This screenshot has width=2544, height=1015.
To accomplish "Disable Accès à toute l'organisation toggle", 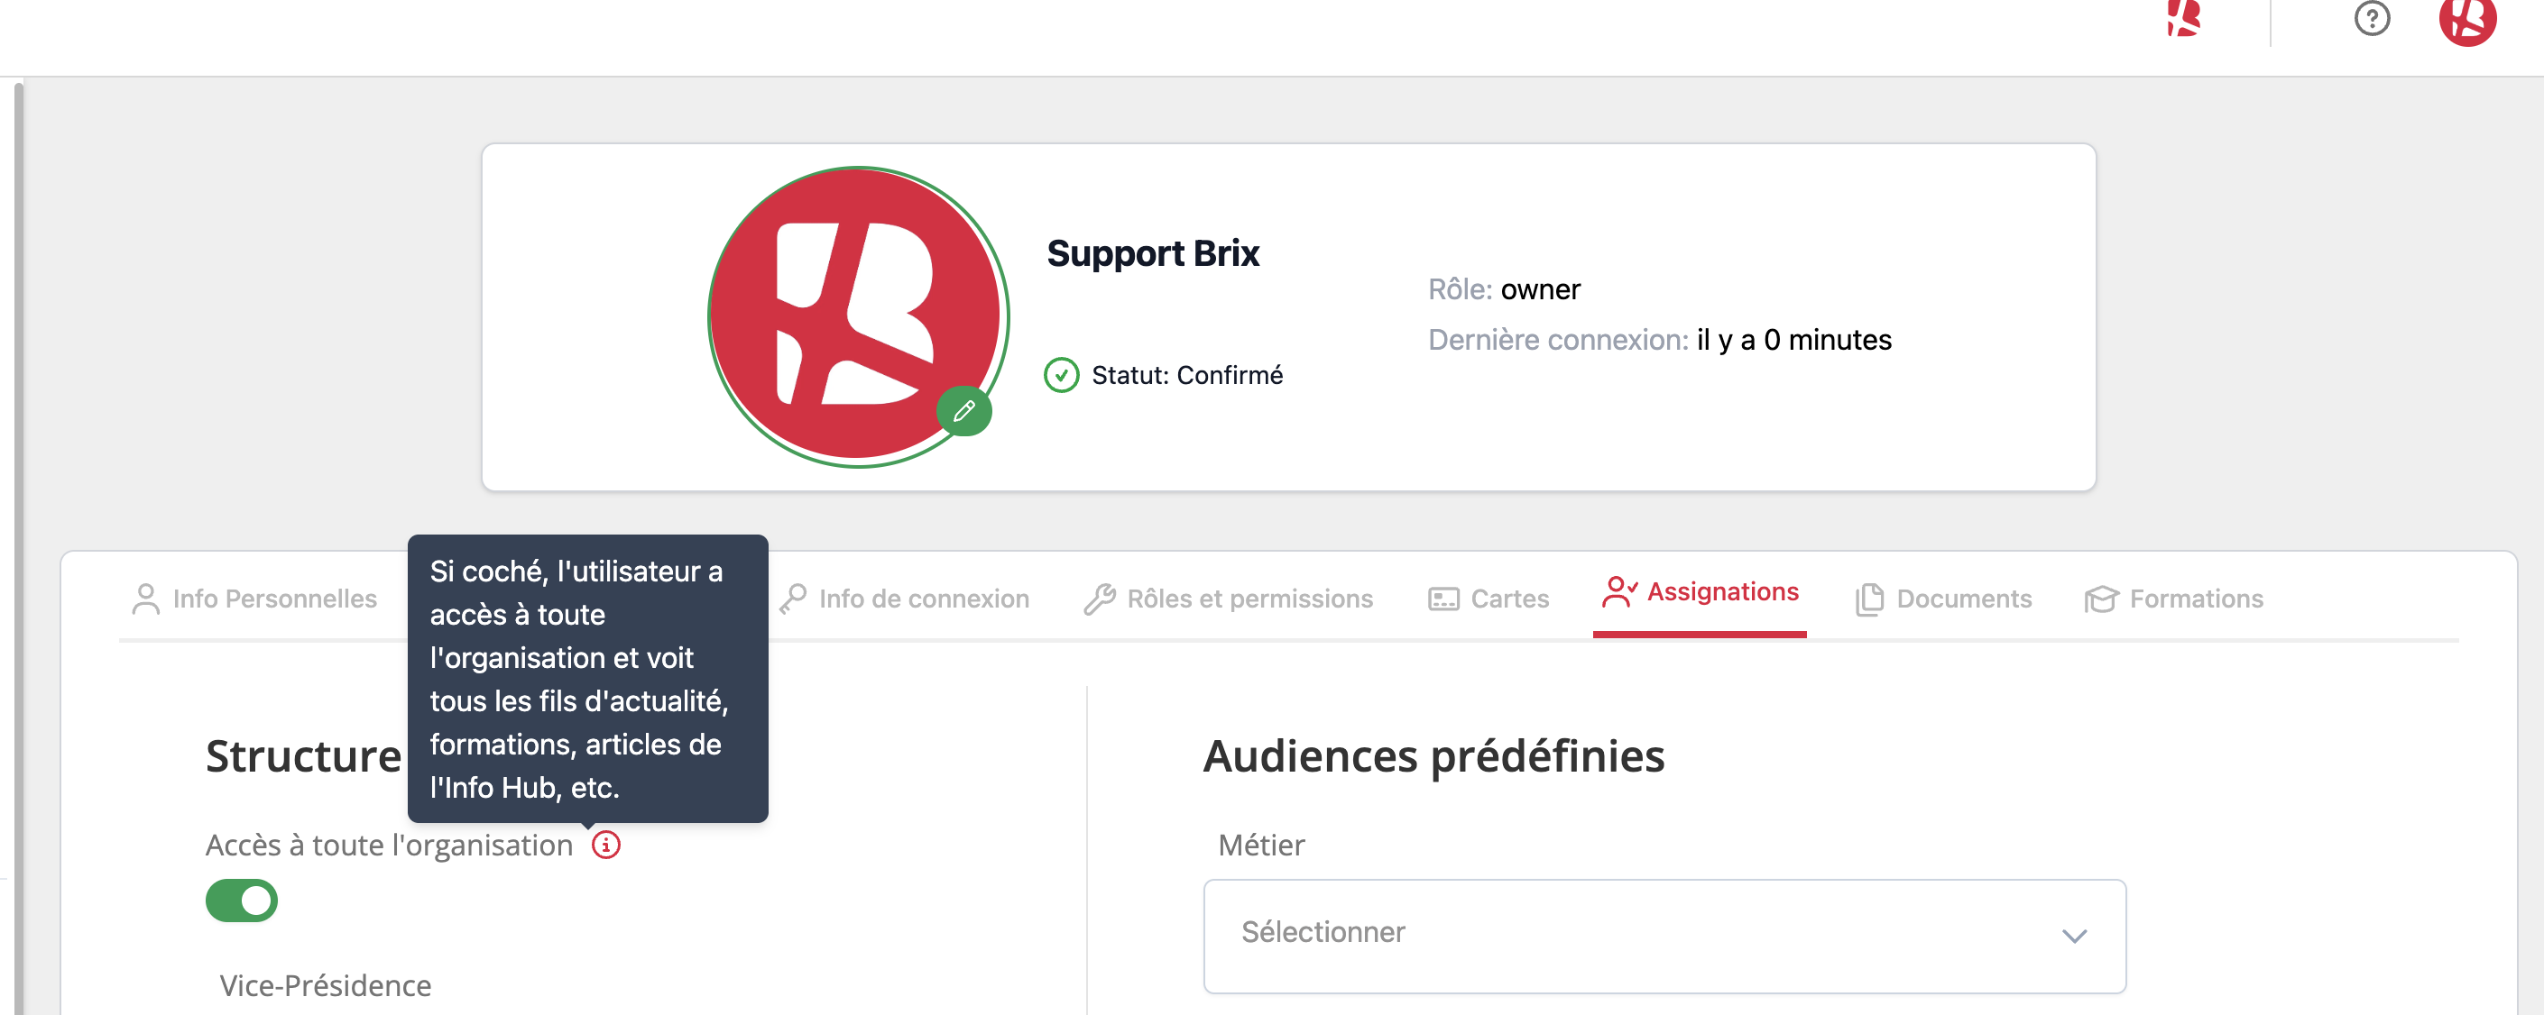I will 242,900.
